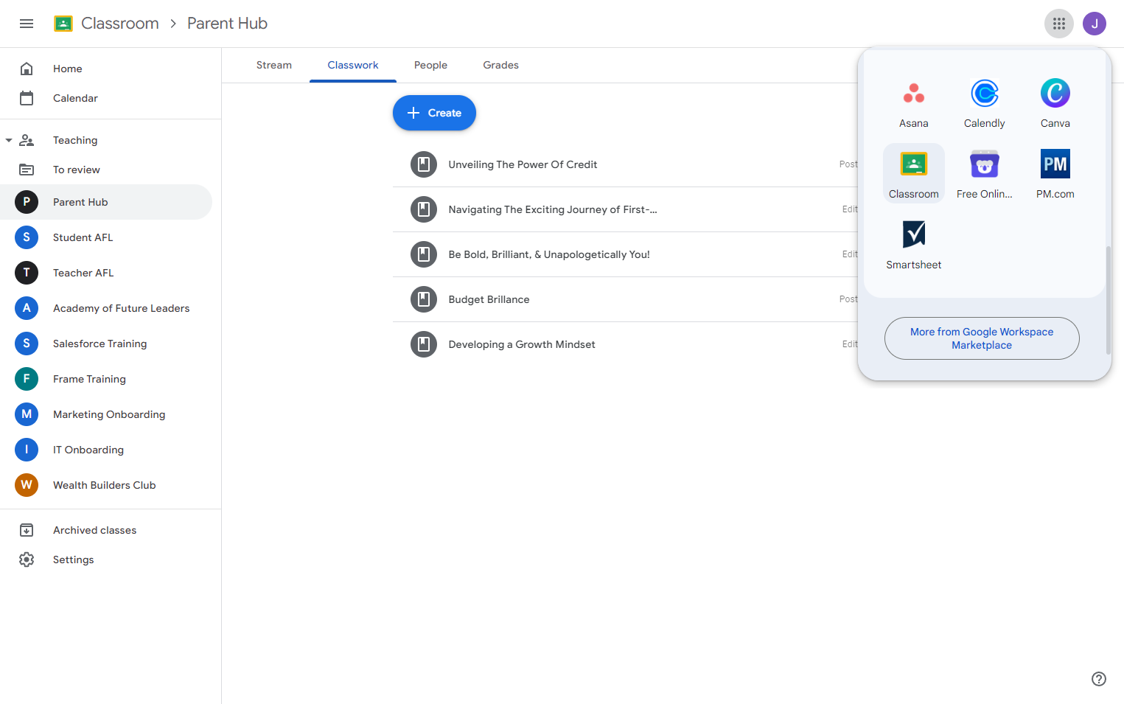Image resolution: width=1124 pixels, height=704 pixels.
Task: Select the Classwork tab
Action: [353, 65]
